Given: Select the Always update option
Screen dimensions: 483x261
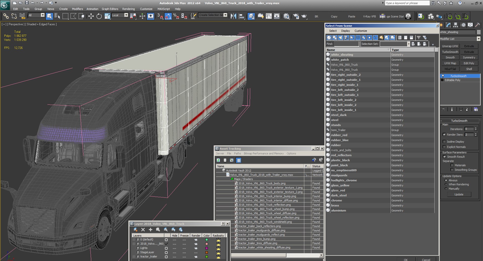Looking at the screenshot, I should click(x=446, y=180).
